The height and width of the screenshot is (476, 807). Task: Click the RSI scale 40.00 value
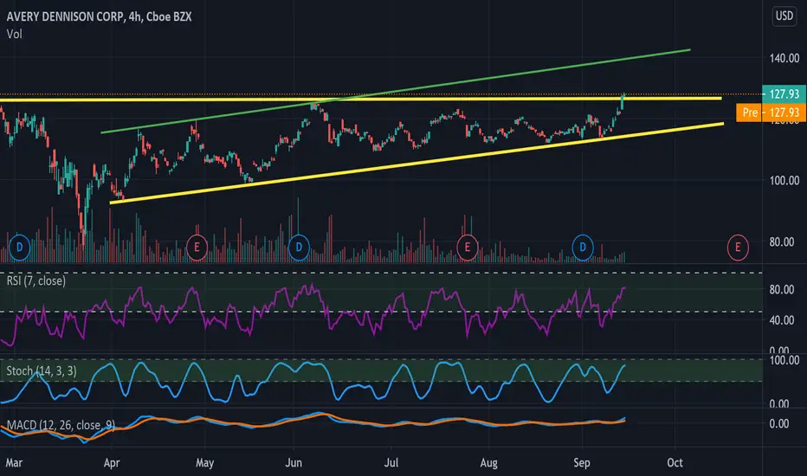[782, 320]
